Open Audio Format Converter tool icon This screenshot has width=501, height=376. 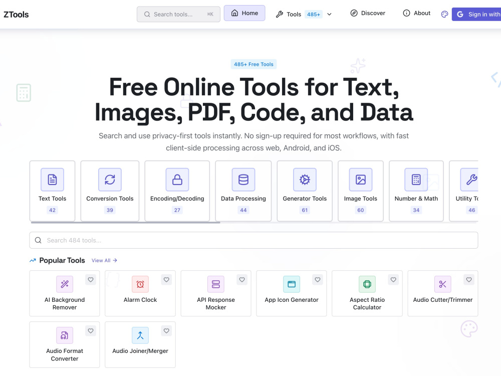(x=65, y=335)
